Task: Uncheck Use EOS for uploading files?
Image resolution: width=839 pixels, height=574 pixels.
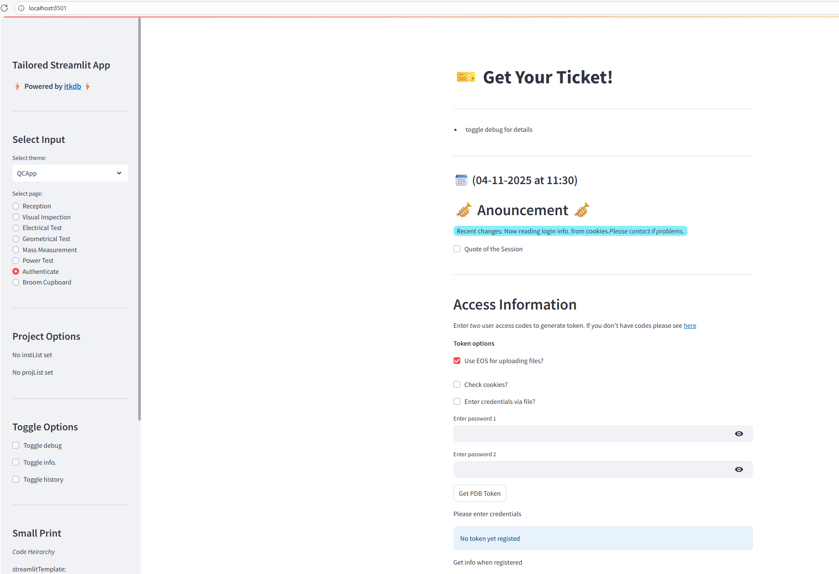Action: coord(457,361)
